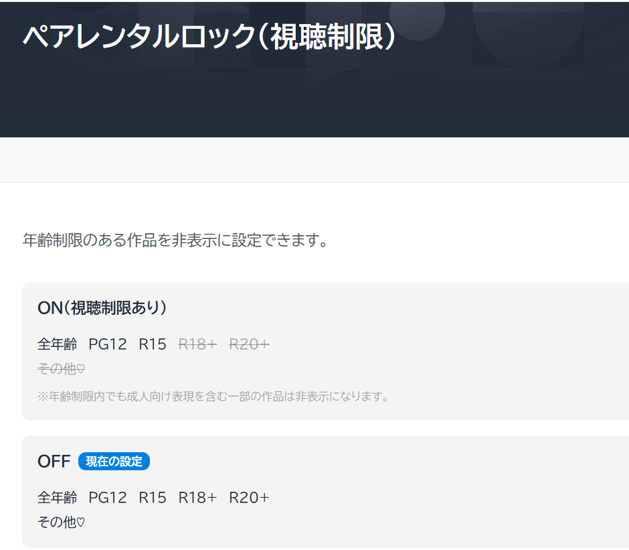Screen dimensions: 629x550
Task: Click PG12 in the ON card
Action: point(107,344)
